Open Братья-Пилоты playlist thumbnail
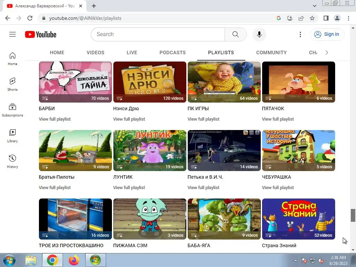The image size is (356, 267). coord(75,151)
